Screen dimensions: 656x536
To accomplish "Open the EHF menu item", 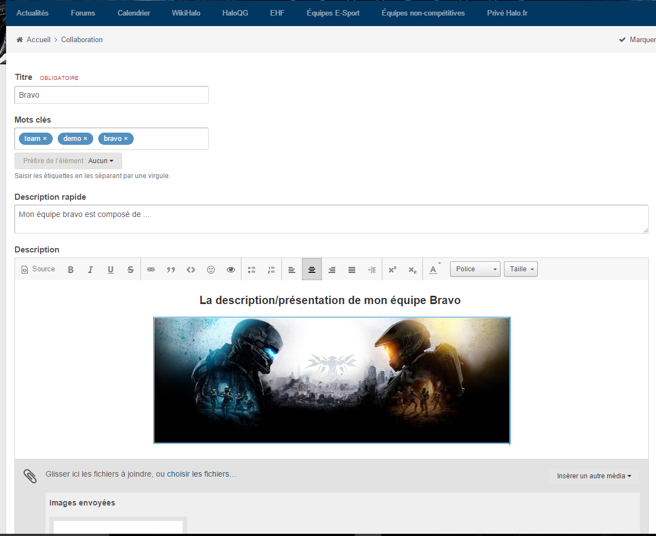I will (x=277, y=13).
